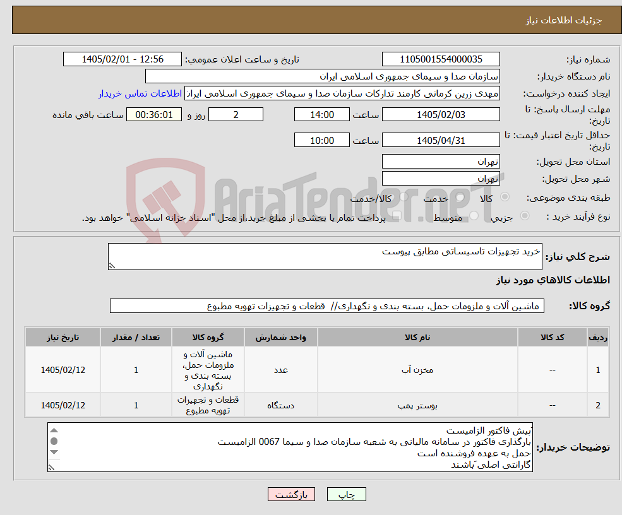This screenshot has width=622, height=515.
Task: Click price validity date 1405/04/31
Action: pos(441,140)
